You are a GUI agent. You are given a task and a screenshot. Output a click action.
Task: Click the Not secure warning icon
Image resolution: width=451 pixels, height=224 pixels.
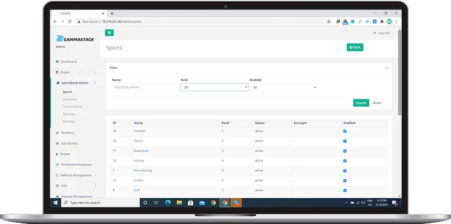tap(79, 21)
